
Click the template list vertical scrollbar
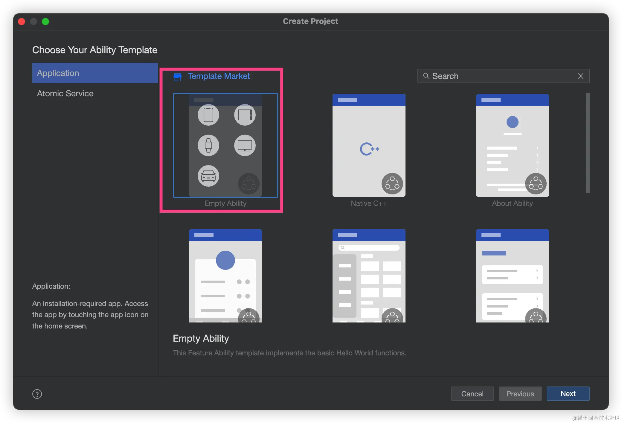(x=588, y=143)
